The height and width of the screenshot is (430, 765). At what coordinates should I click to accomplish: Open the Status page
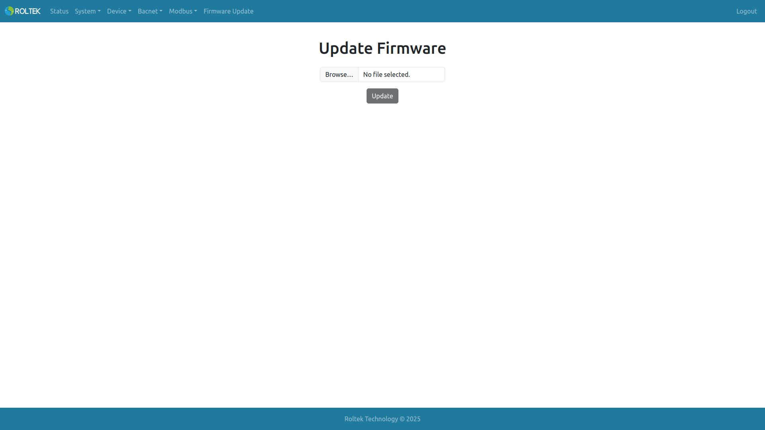(59, 11)
